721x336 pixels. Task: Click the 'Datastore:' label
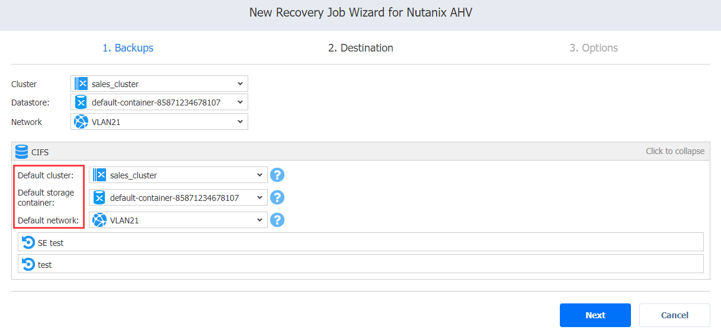(x=30, y=103)
